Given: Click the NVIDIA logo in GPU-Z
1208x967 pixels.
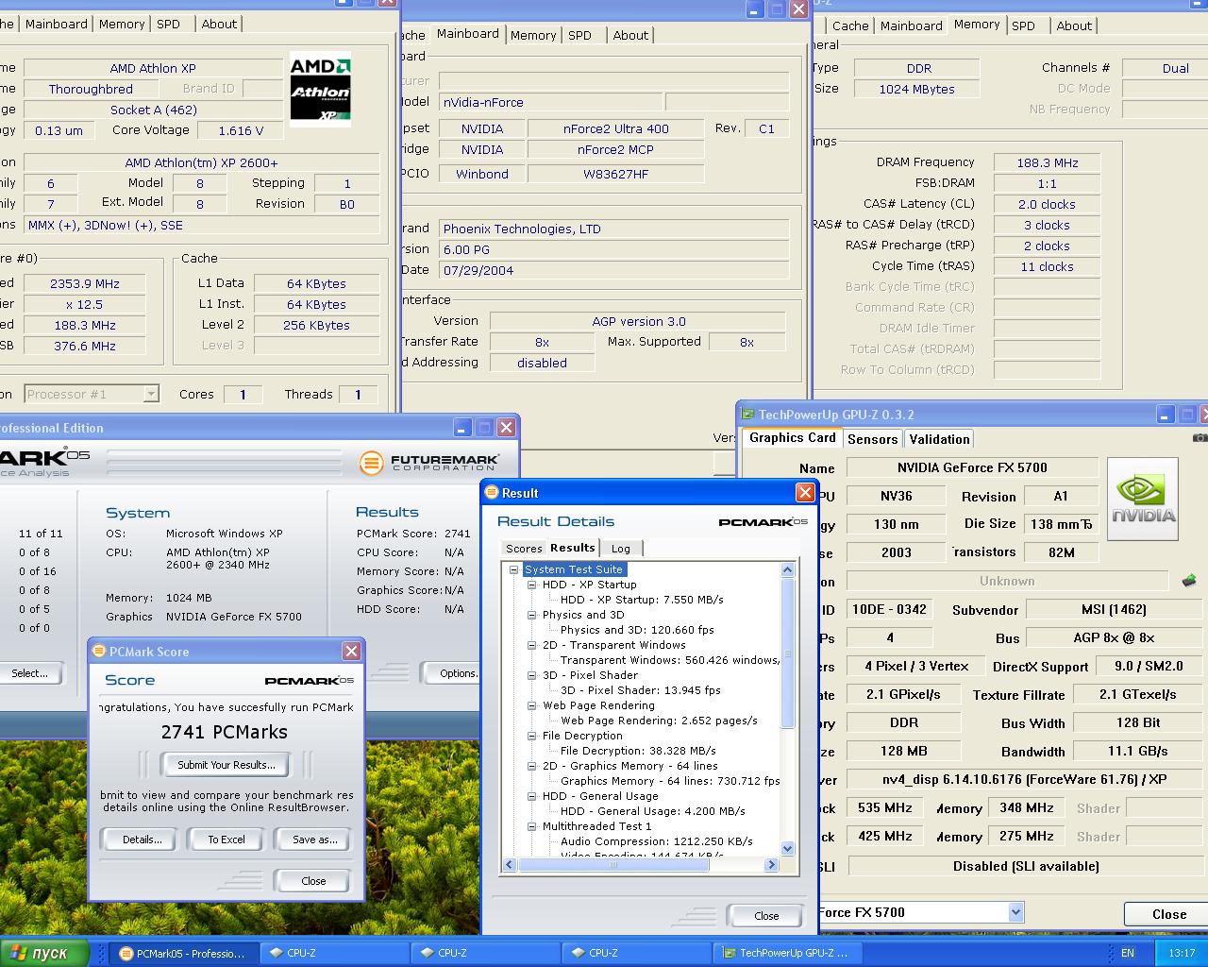Looking at the screenshot, I should [x=1143, y=499].
